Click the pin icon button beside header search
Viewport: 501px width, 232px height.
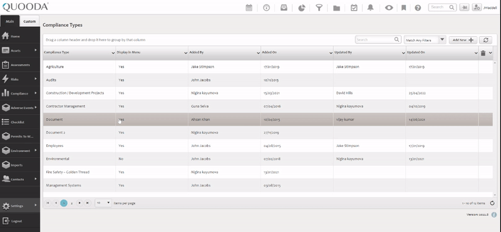click(x=464, y=8)
